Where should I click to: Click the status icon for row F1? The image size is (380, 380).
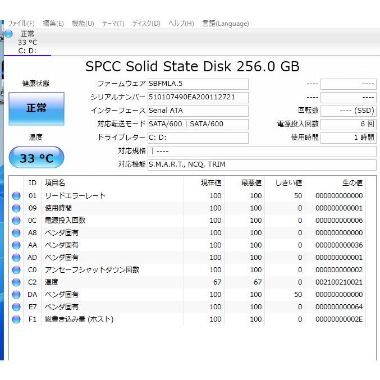click(16, 319)
